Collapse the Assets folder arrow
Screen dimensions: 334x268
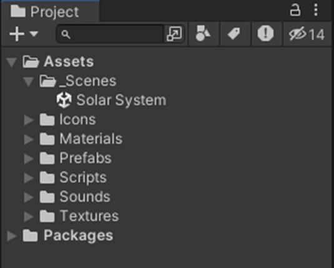[11, 62]
